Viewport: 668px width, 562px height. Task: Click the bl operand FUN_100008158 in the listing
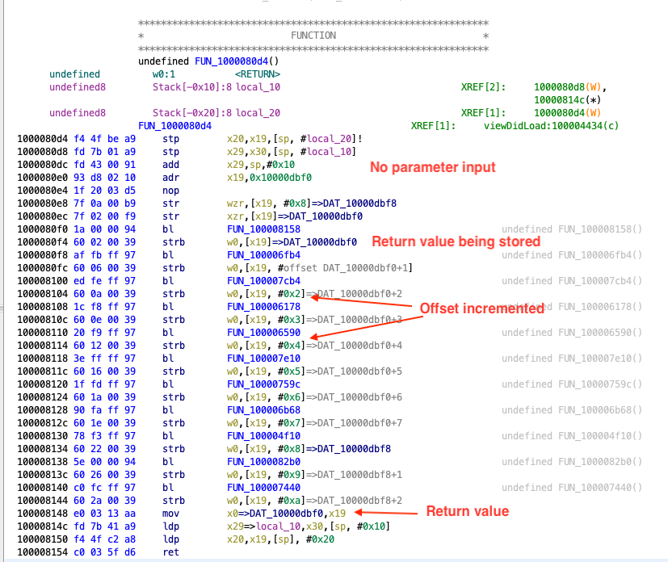(x=258, y=229)
